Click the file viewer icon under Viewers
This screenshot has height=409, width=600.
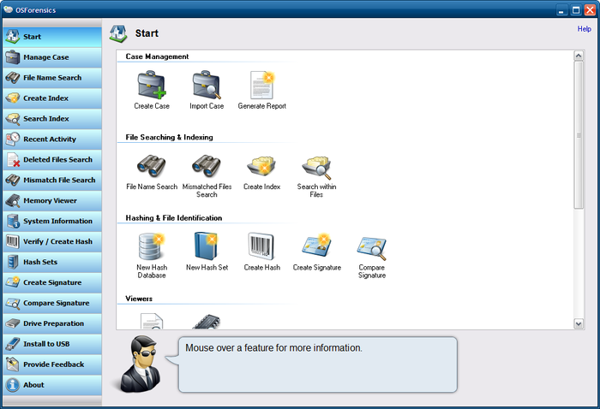pos(152,321)
